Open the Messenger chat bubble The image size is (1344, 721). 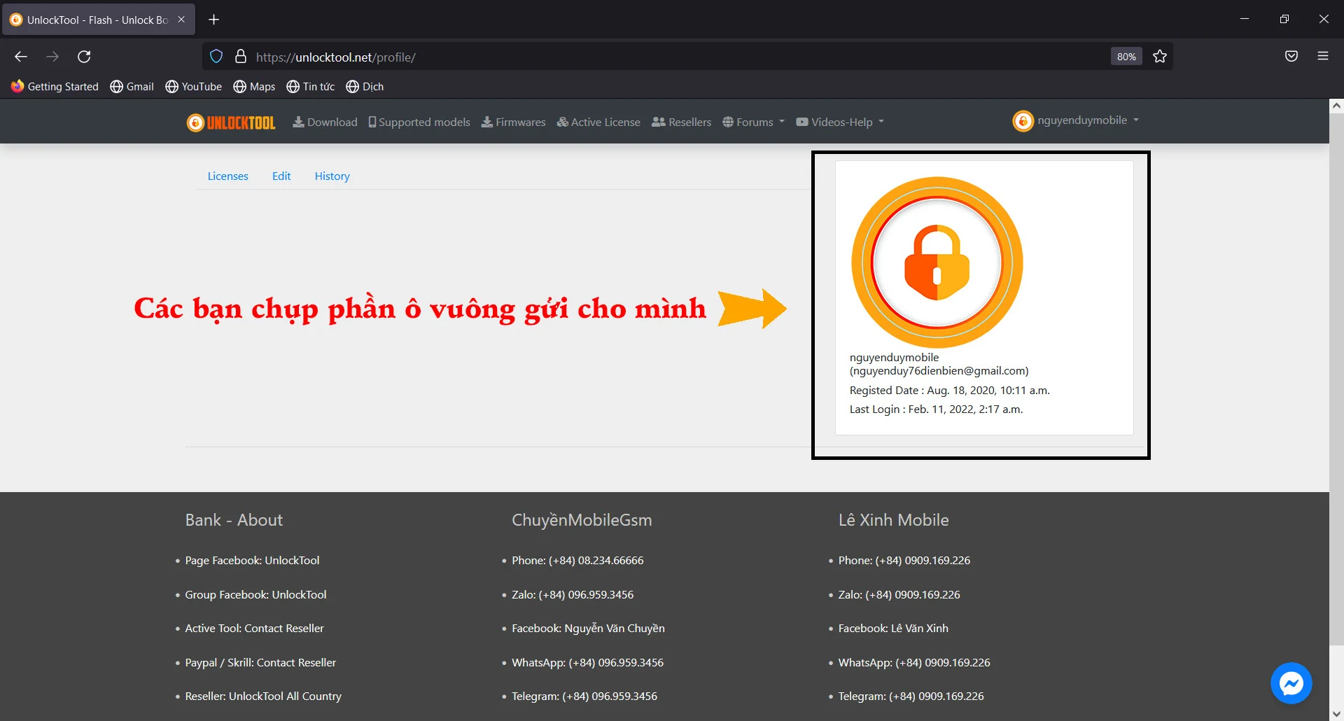[1291, 683]
